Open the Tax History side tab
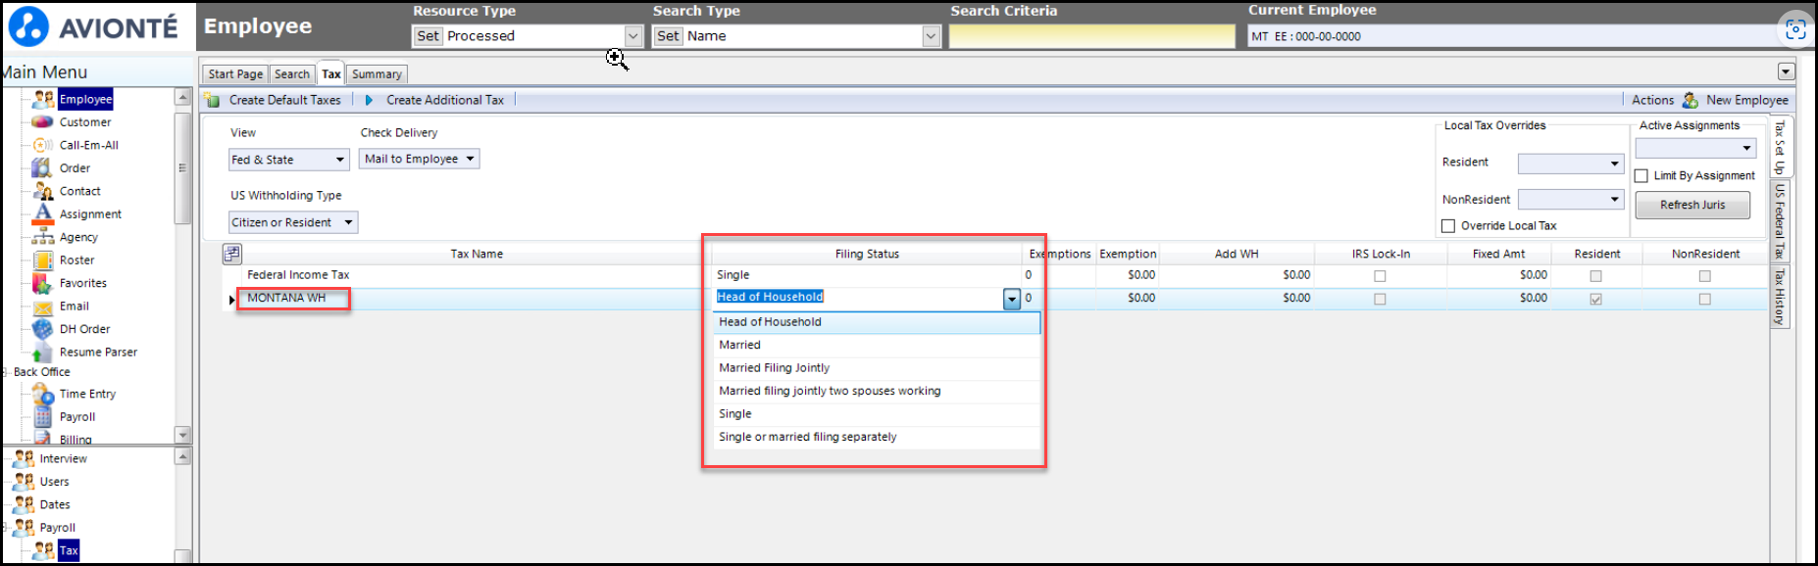 [1780, 297]
